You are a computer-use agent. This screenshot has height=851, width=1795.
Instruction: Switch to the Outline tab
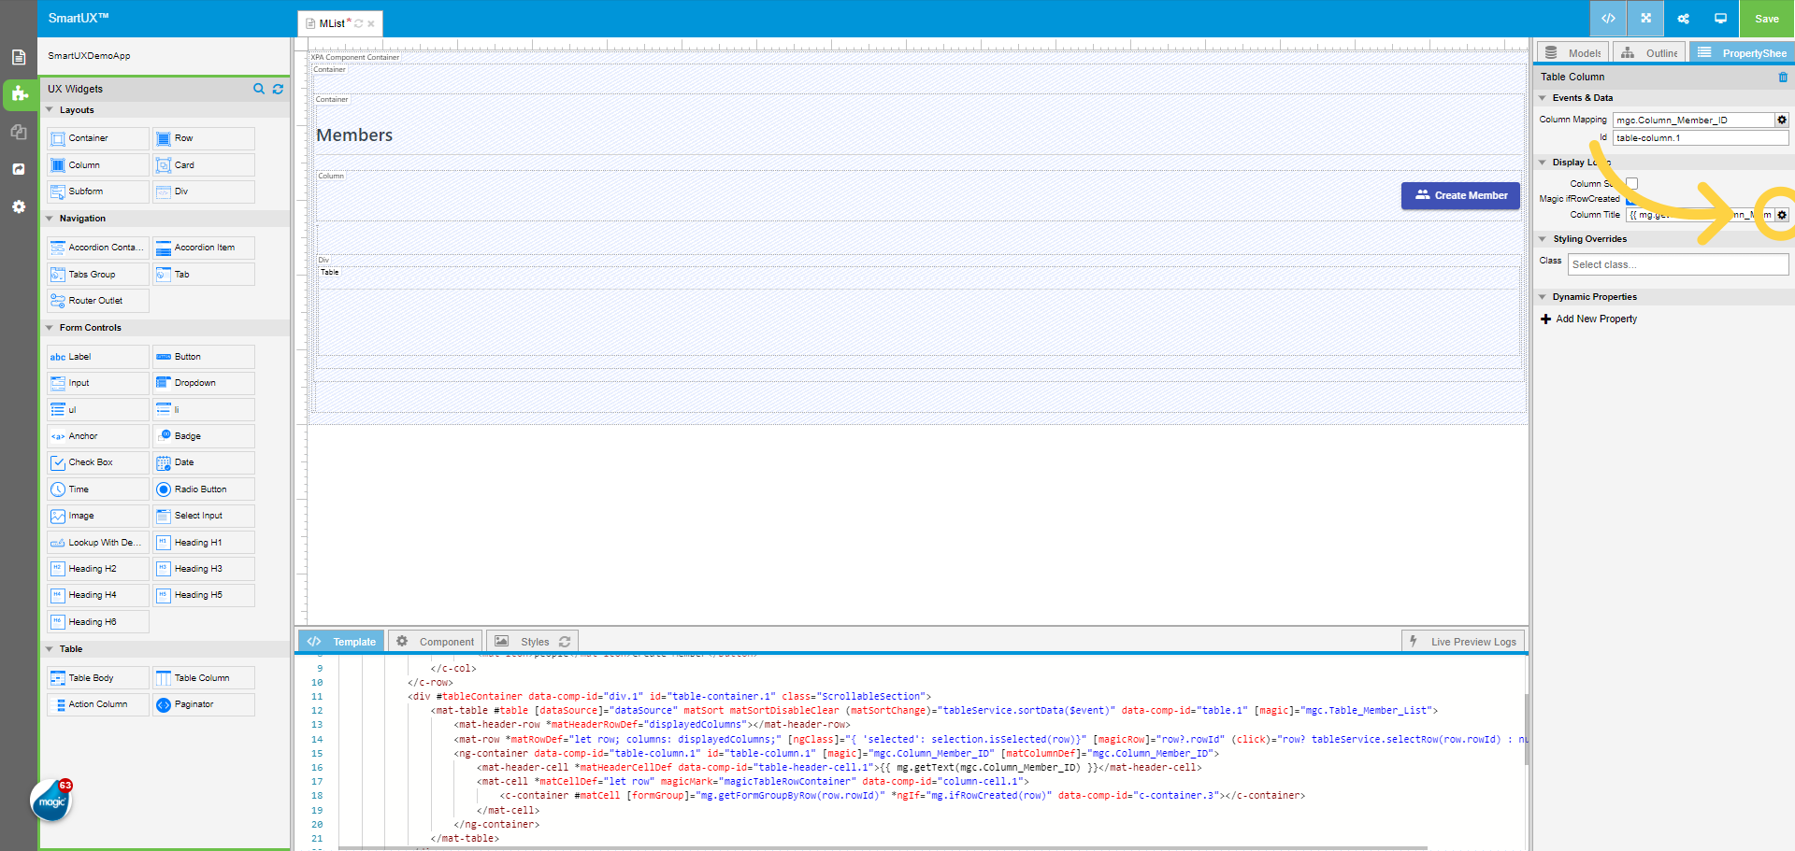[1648, 52]
